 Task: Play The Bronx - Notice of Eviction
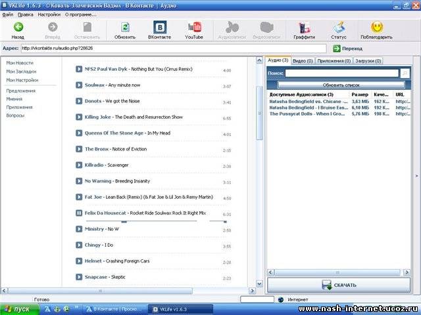[x=79, y=149]
